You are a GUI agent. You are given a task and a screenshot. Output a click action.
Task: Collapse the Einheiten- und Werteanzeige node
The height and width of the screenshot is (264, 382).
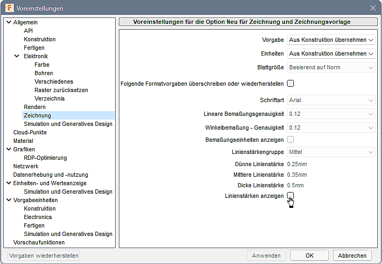pyautogui.click(x=7, y=183)
